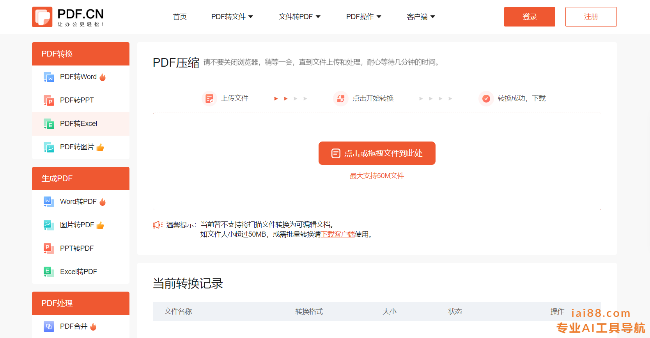Click the megaphone icon beside 温馨提示

[x=158, y=225]
